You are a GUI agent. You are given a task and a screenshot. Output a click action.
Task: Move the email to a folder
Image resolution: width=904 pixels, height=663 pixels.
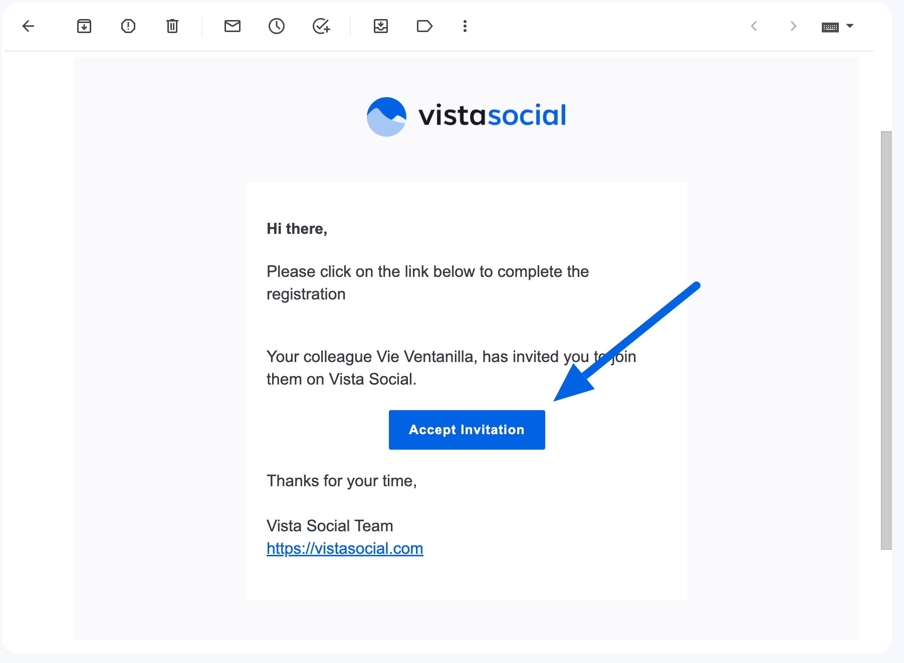point(380,26)
